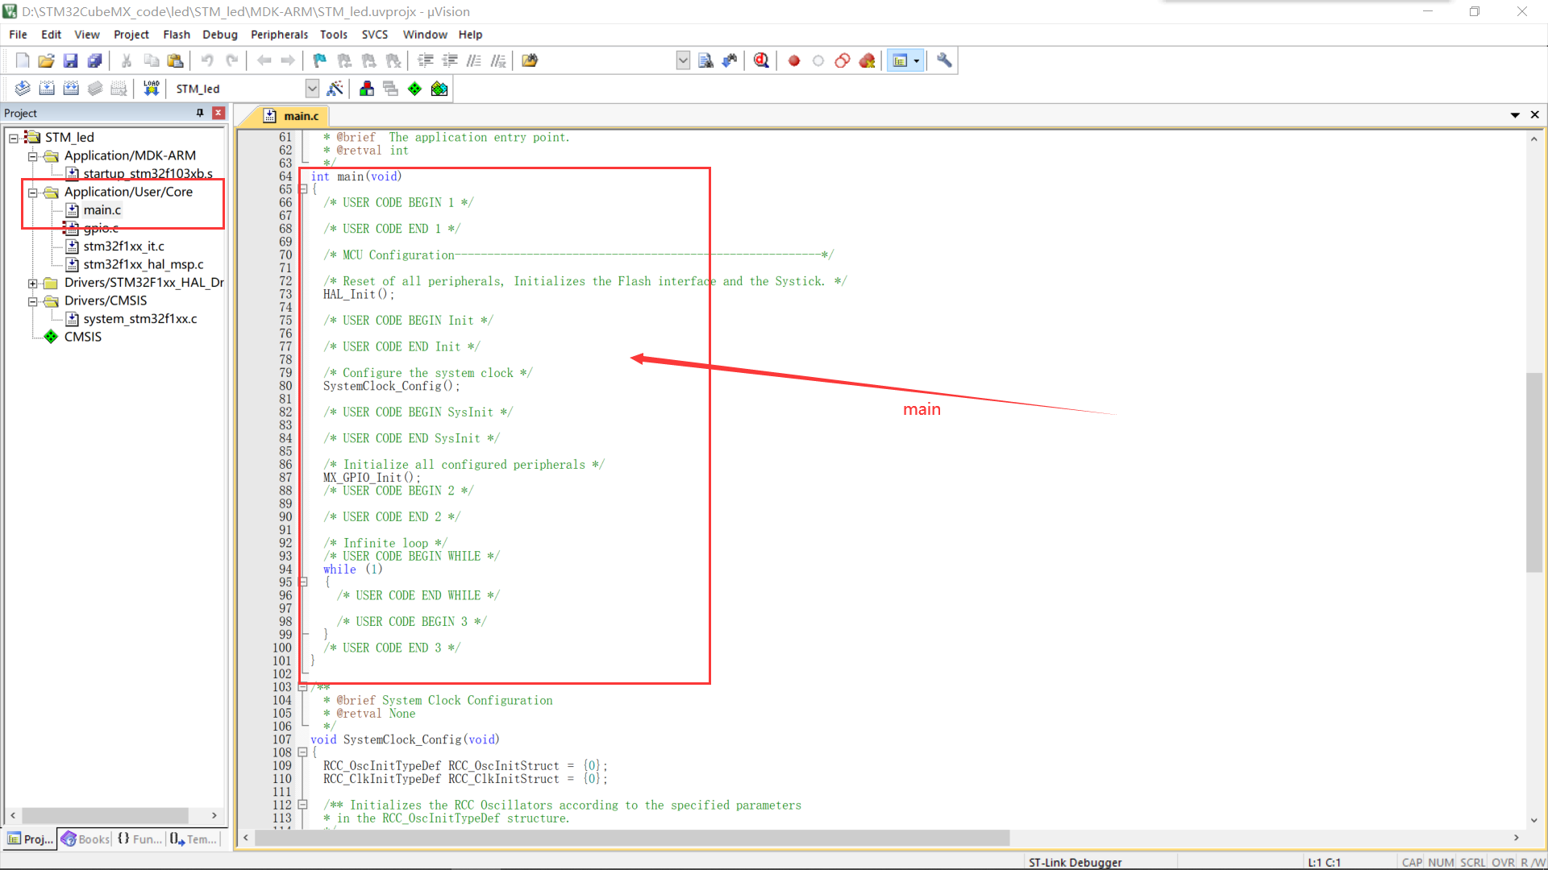Screen dimensions: 1548x870
Task: Open the Flash menu
Action: [176, 35]
